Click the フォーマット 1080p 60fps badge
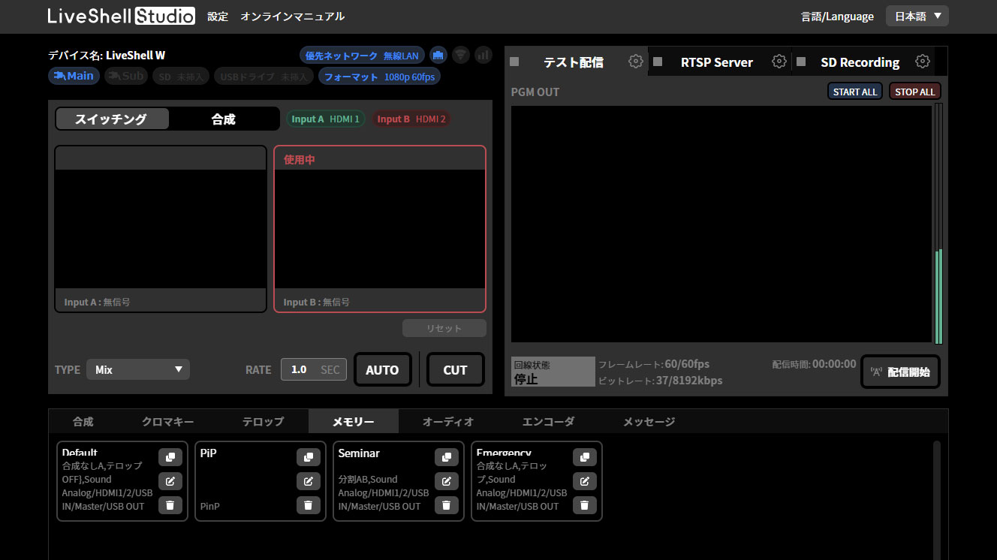The width and height of the screenshot is (997, 560). [379, 77]
